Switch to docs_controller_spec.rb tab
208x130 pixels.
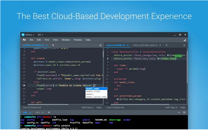(x=145, y=45)
